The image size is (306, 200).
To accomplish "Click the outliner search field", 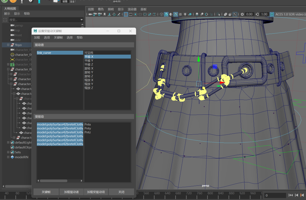I will pos(44,20).
